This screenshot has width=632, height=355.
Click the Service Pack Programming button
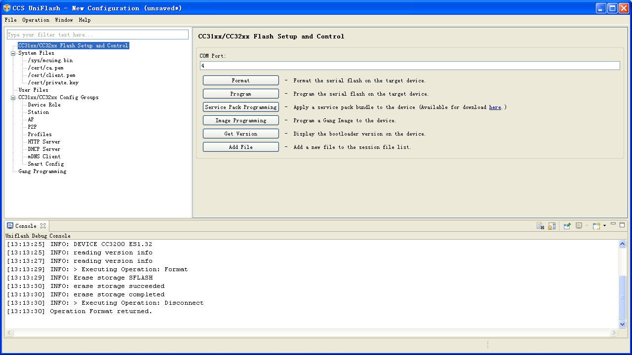[x=241, y=107]
